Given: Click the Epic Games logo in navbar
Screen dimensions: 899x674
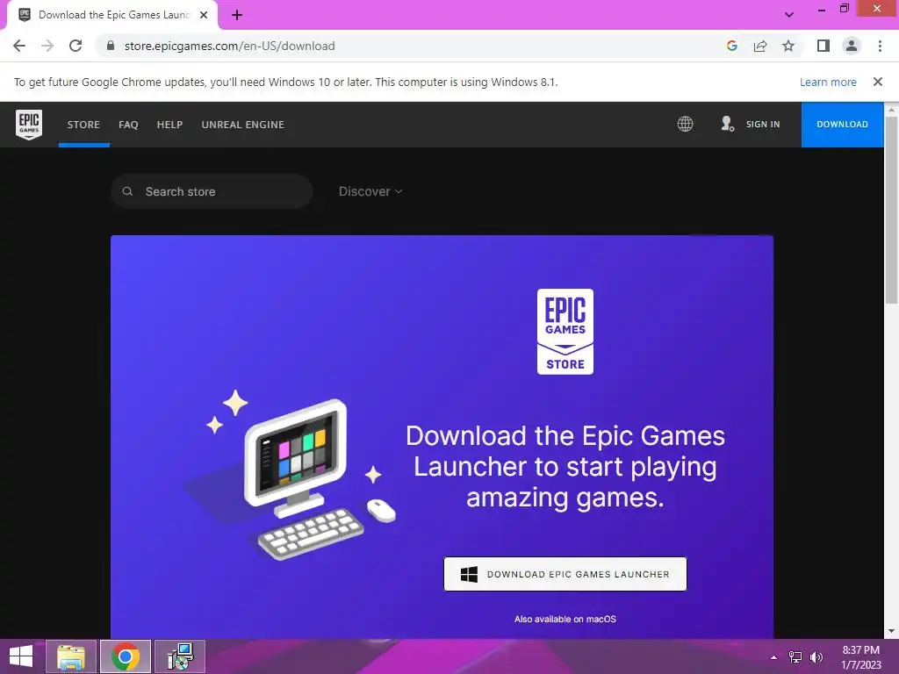Looking at the screenshot, I should point(29,125).
